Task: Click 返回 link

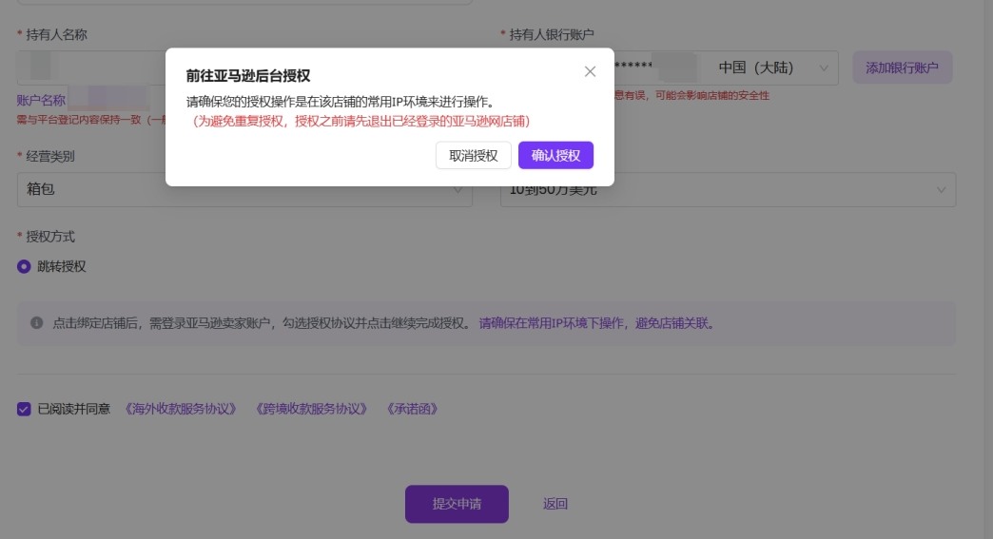Action: tap(555, 504)
